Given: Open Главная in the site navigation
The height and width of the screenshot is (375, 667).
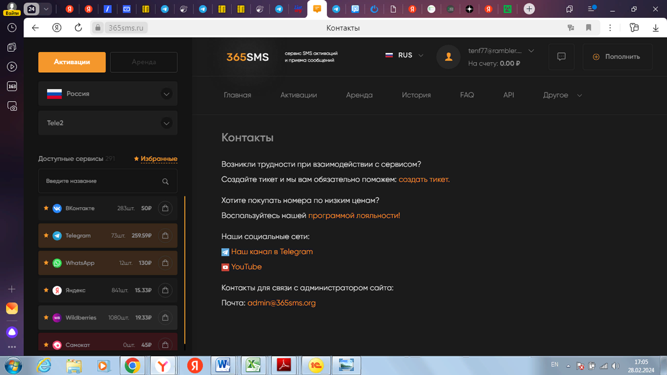Looking at the screenshot, I should pos(237,95).
